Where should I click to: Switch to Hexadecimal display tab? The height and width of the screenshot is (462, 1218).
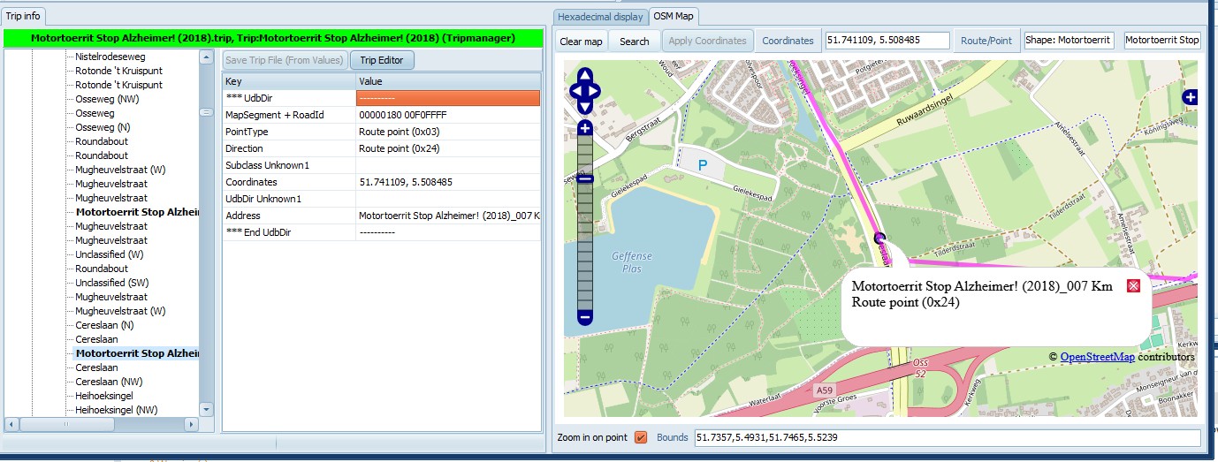point(600,16)
